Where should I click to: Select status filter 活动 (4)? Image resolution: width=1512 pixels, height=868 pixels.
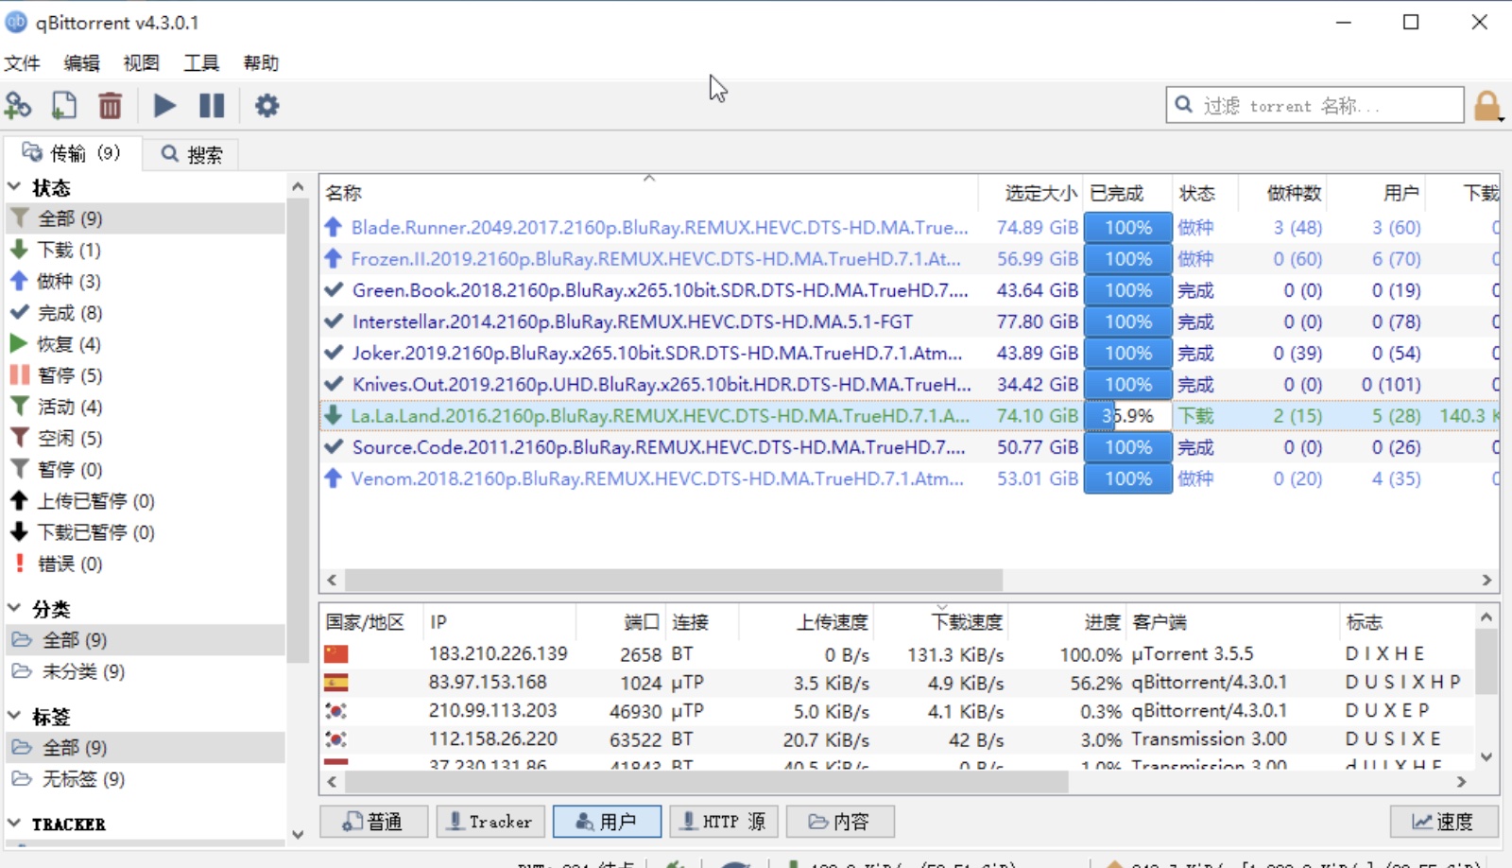146,407
